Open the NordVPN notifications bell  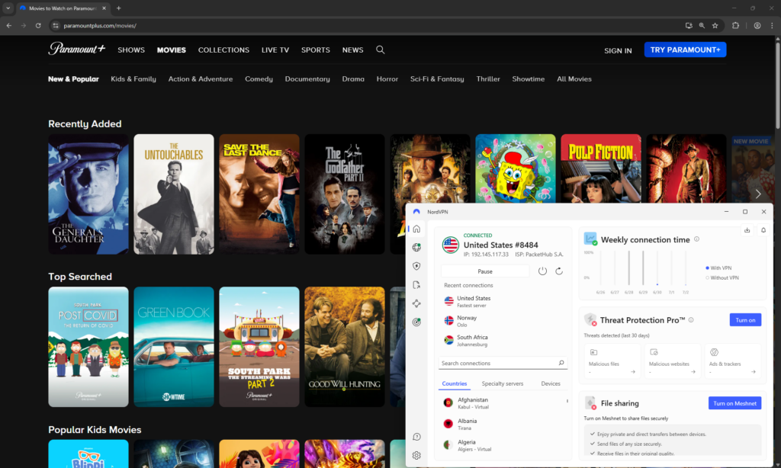[763, 230]
